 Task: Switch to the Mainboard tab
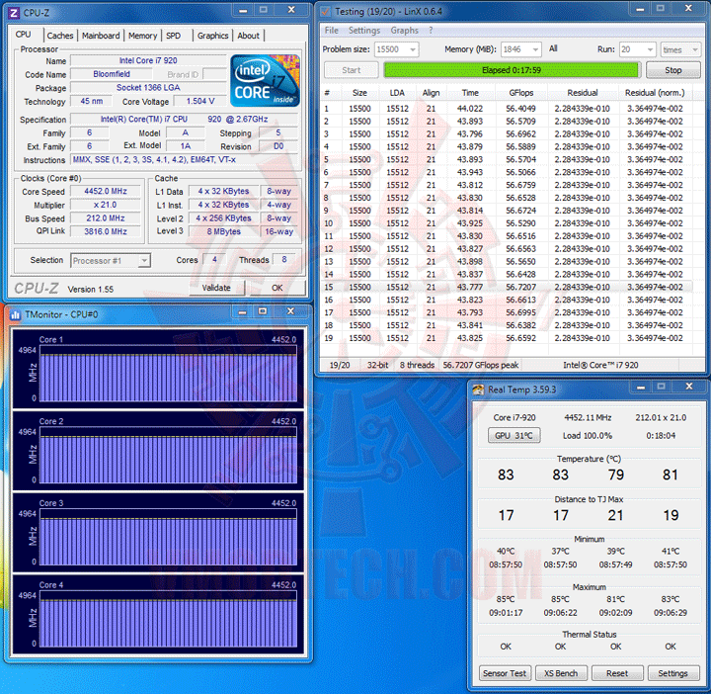point(101,36)
